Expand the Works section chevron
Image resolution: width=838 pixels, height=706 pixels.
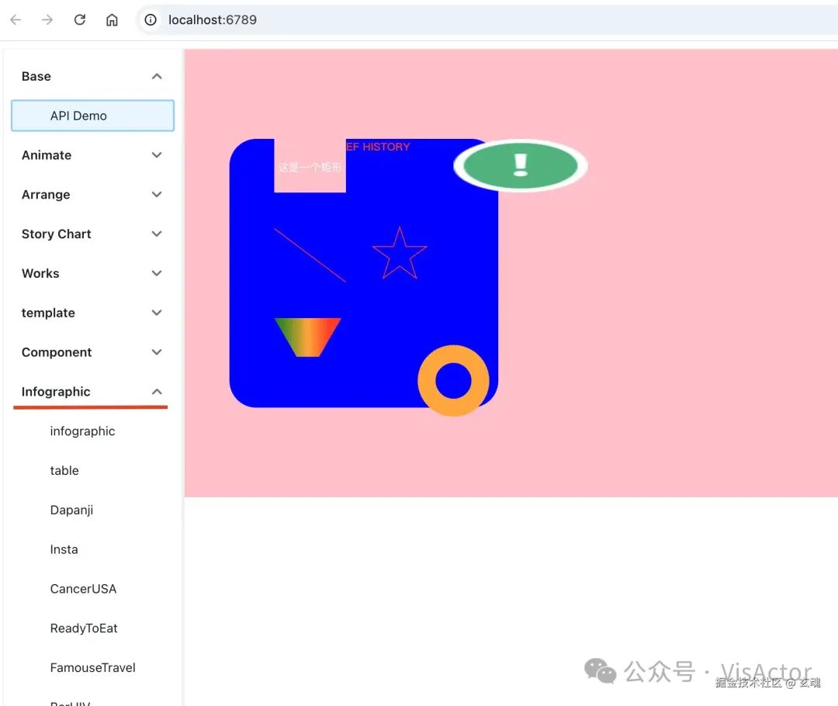tap(157, 273)
